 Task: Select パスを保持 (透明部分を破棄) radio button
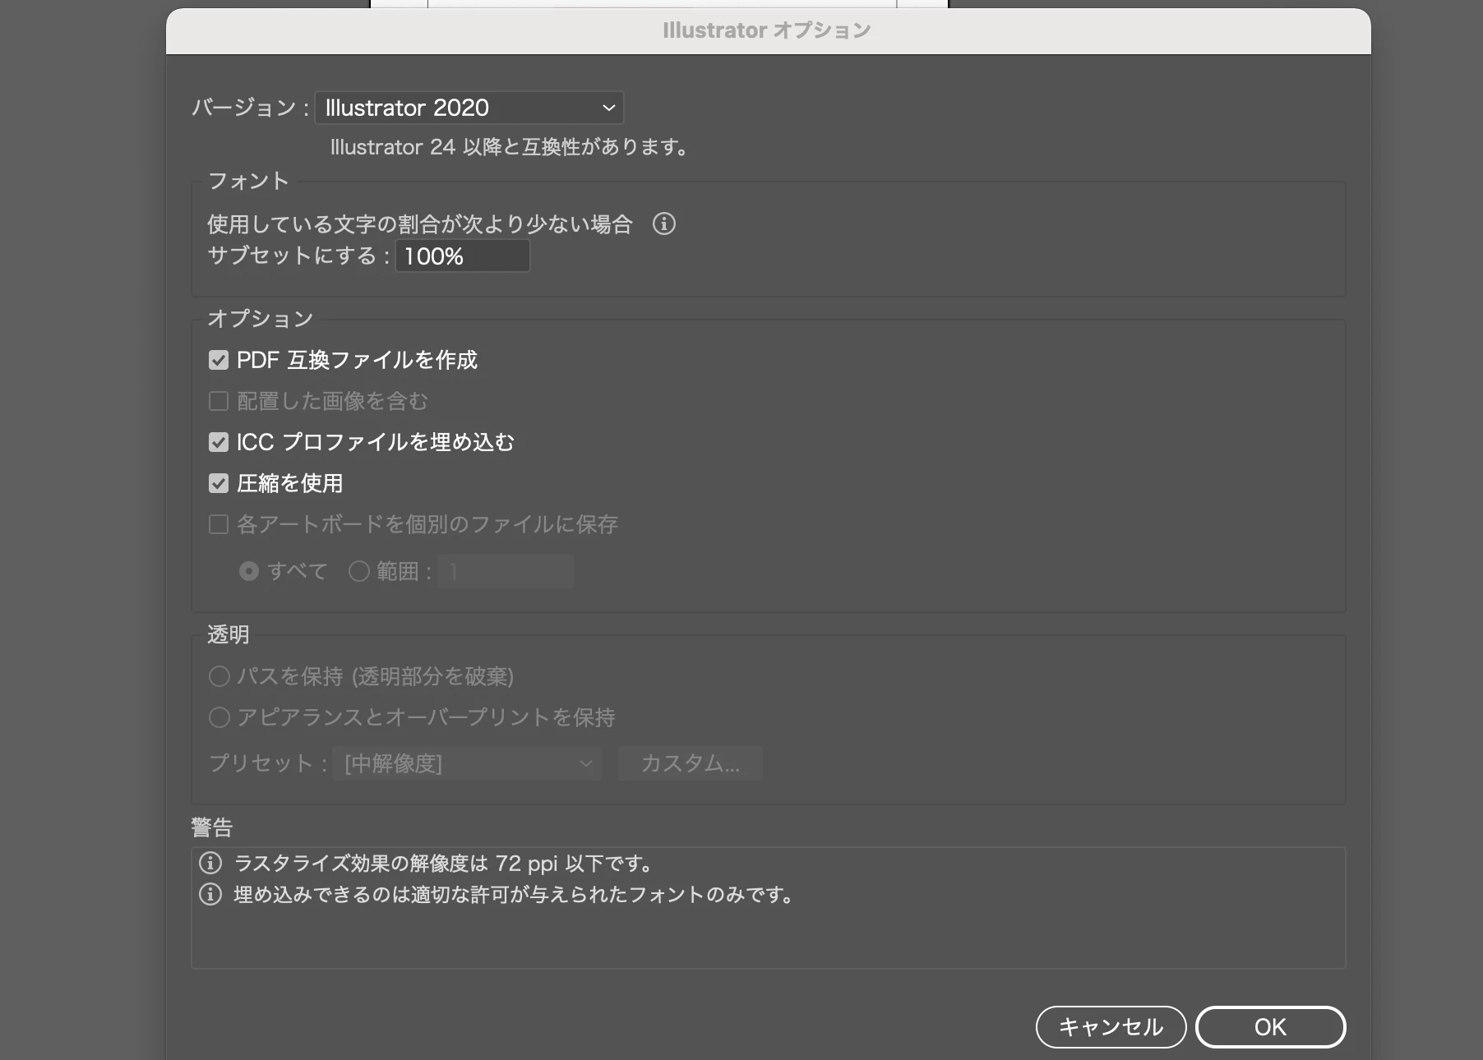click(x=219, y=676)
